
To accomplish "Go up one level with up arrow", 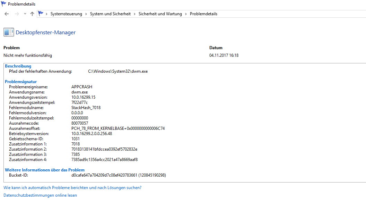I will [x=32, y=14].
